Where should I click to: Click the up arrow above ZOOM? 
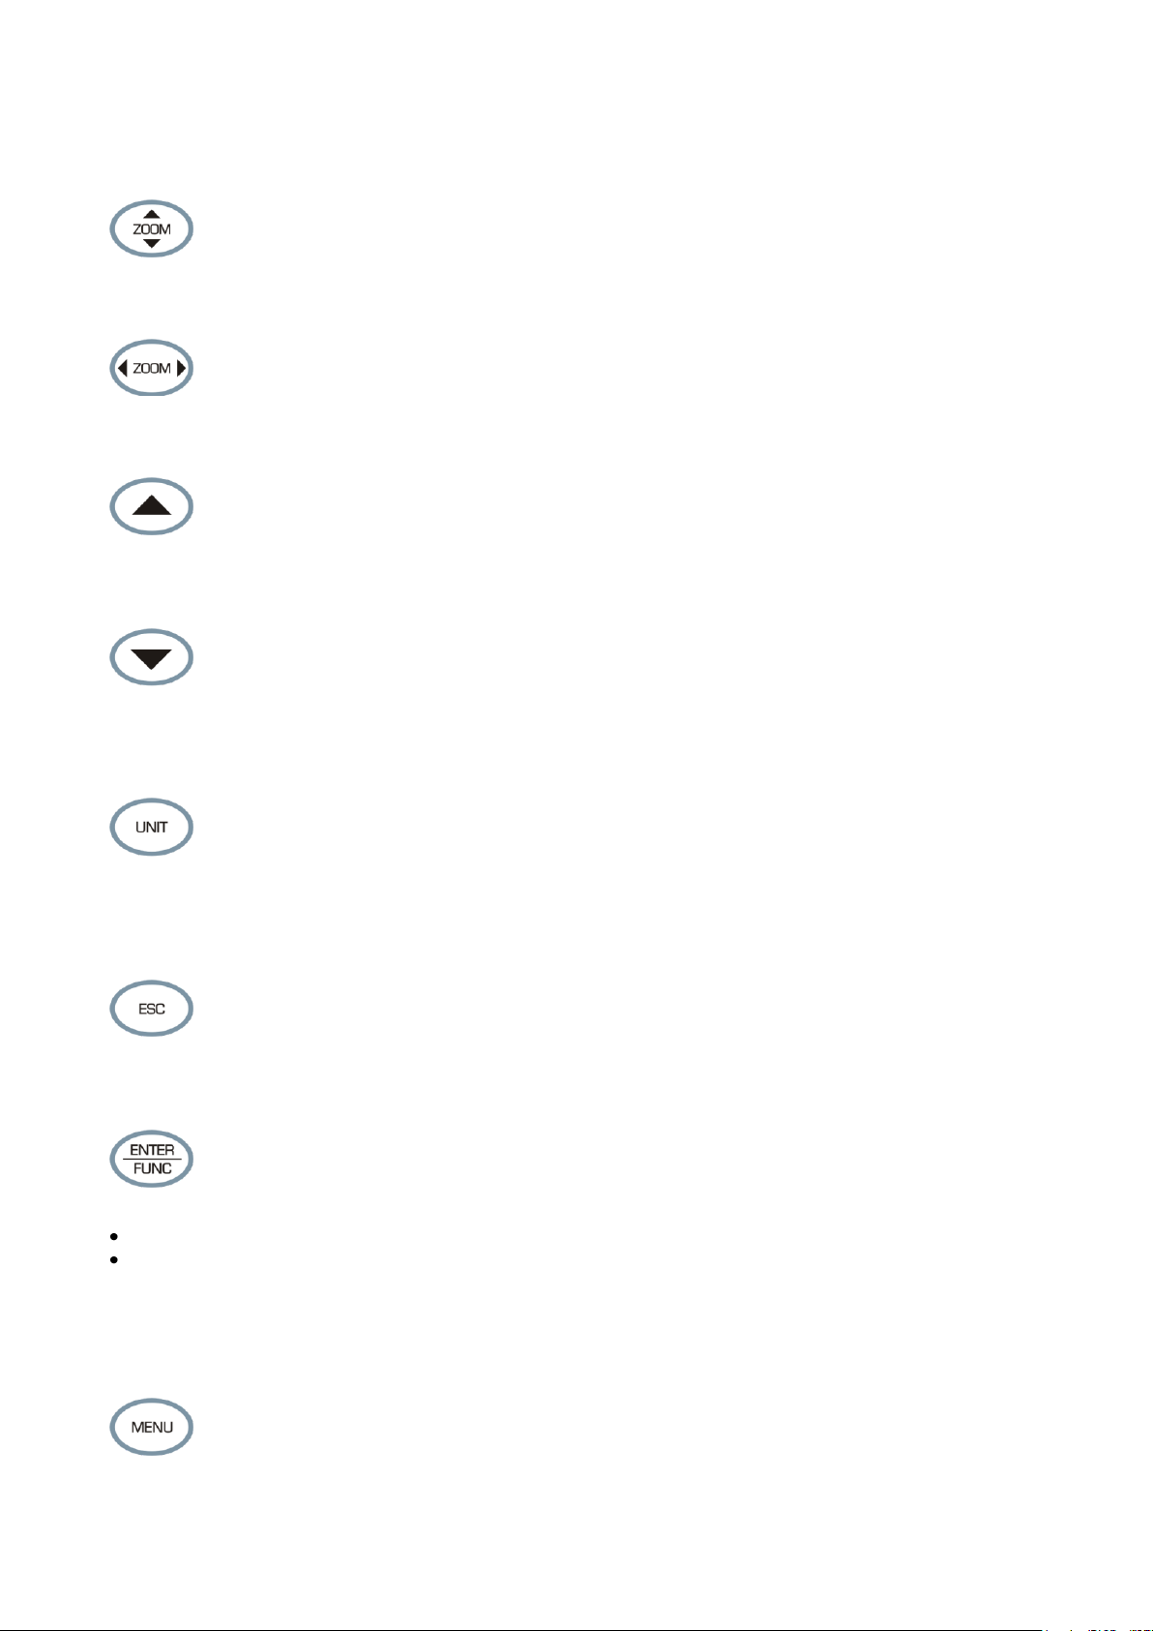point(152,215)
